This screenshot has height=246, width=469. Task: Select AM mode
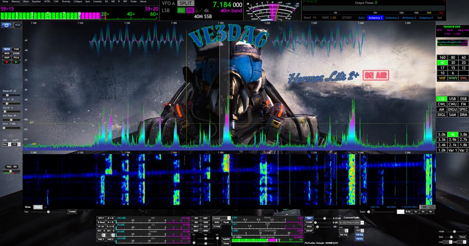coord(442,109)
